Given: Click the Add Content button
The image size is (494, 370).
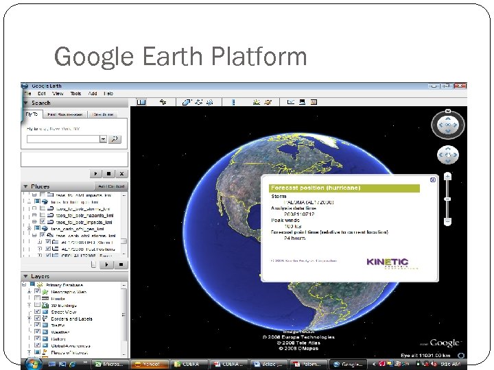Looking at the screenshot, I should 111,186.
